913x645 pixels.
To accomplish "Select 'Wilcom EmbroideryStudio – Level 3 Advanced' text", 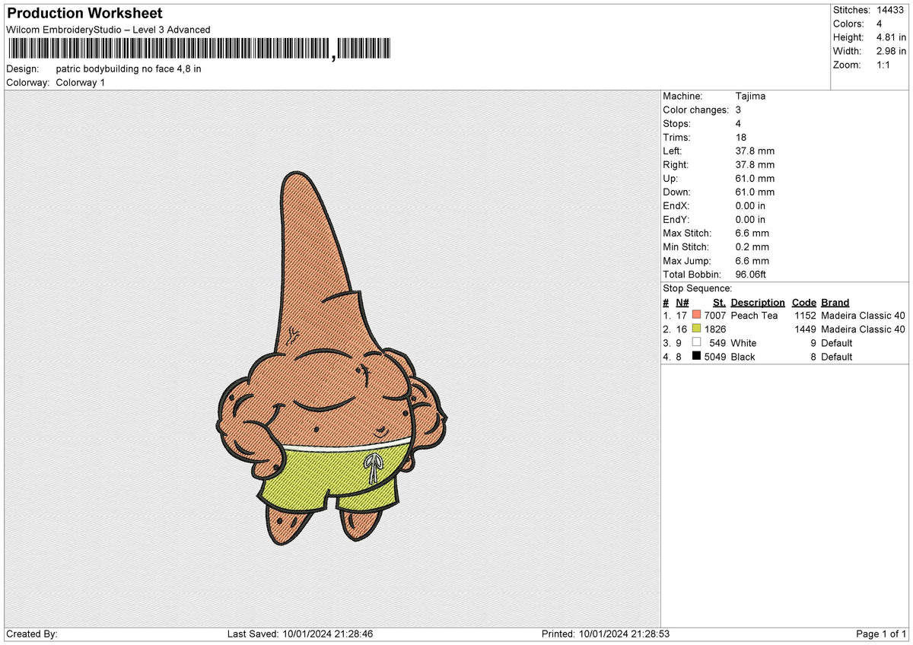I will pos(108,30).
